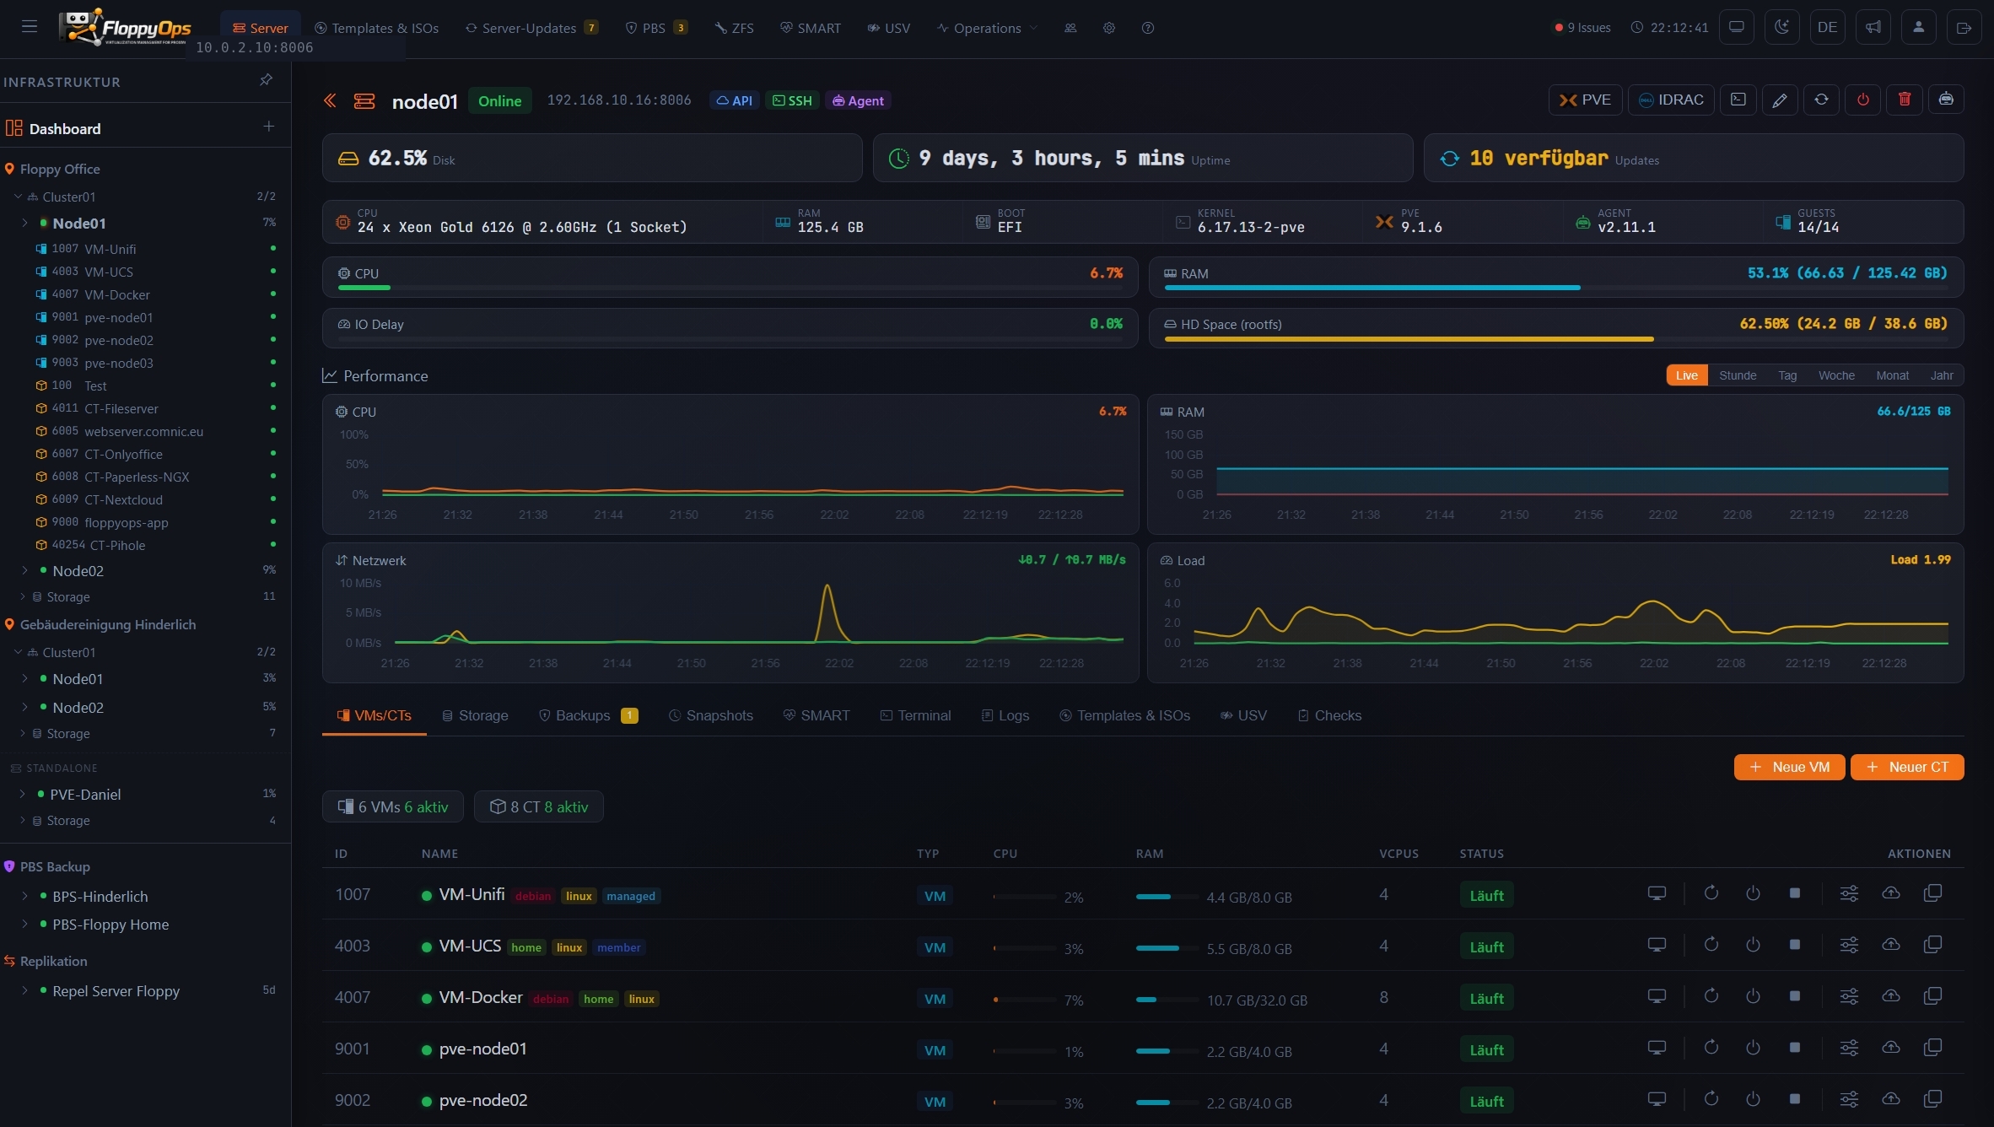Open the IDRAC link button

tap(1671, 100)
